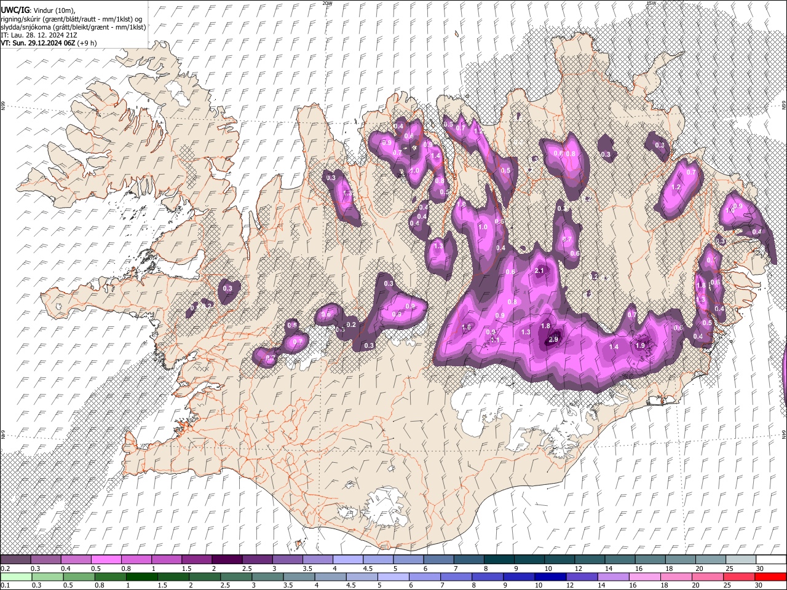Pick the pink 18–20 lower legend swatch
Image resolution: width=787 pixels, height=590 pixels.
[676, 576]
